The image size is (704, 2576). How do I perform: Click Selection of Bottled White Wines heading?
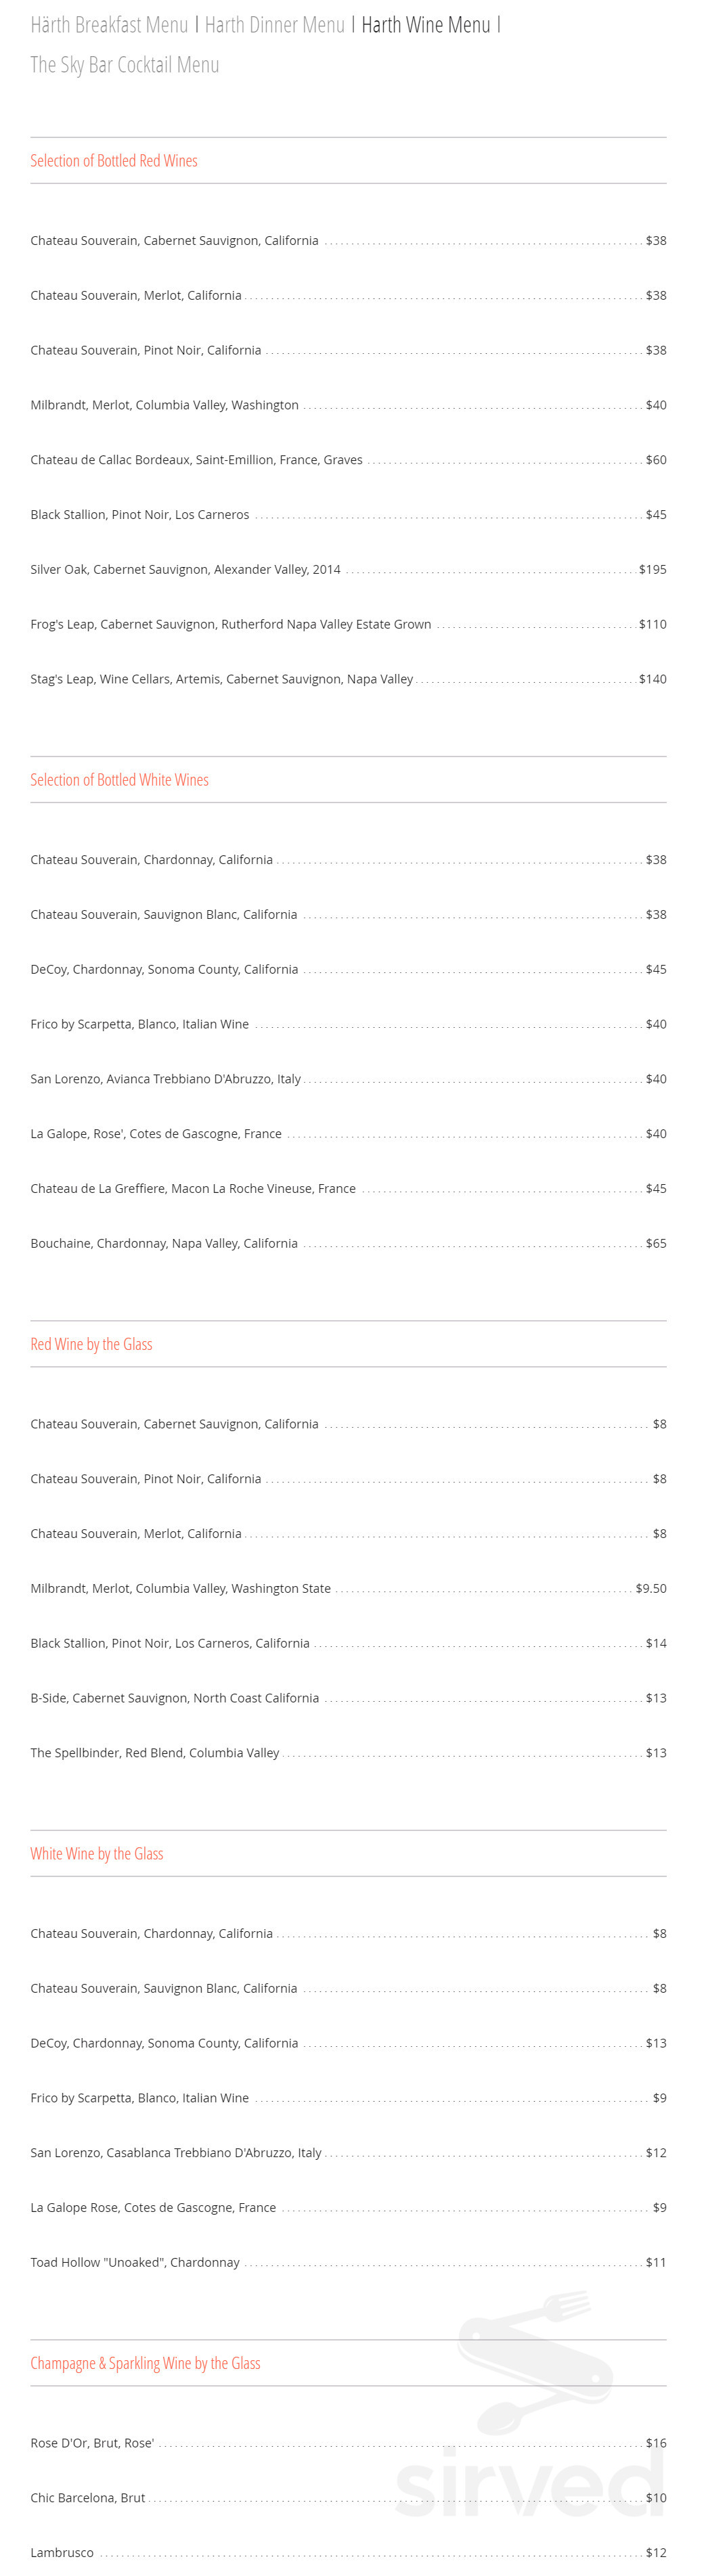[119, 780]
